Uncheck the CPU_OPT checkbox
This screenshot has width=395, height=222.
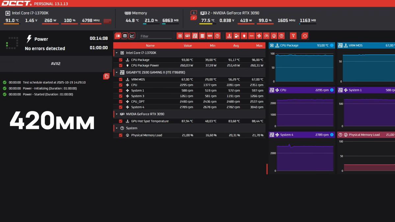click(120, 102)
